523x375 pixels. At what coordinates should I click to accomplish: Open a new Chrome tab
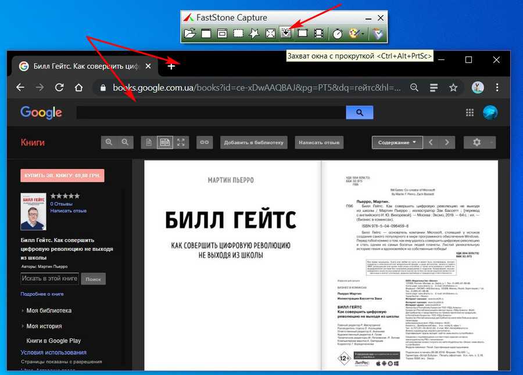pyautogui.click(x=171, y=66)
